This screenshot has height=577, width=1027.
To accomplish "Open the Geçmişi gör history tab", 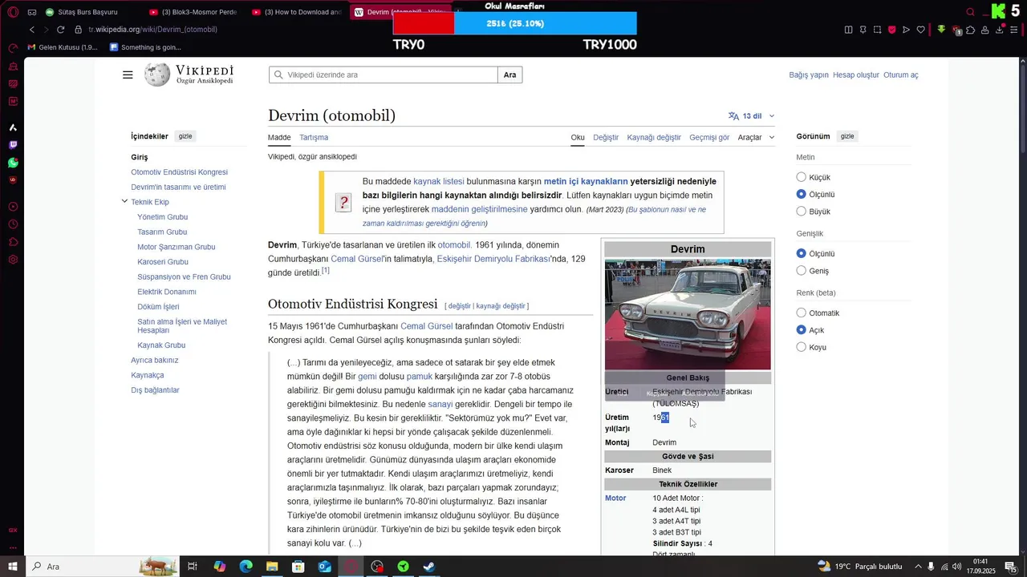I will [709, 137].
